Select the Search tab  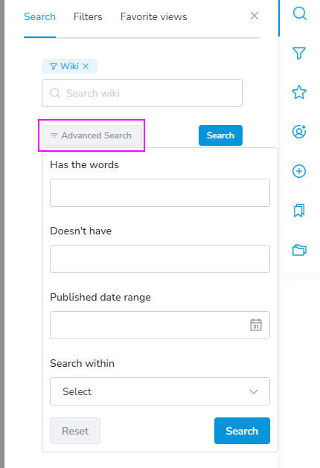39,16
